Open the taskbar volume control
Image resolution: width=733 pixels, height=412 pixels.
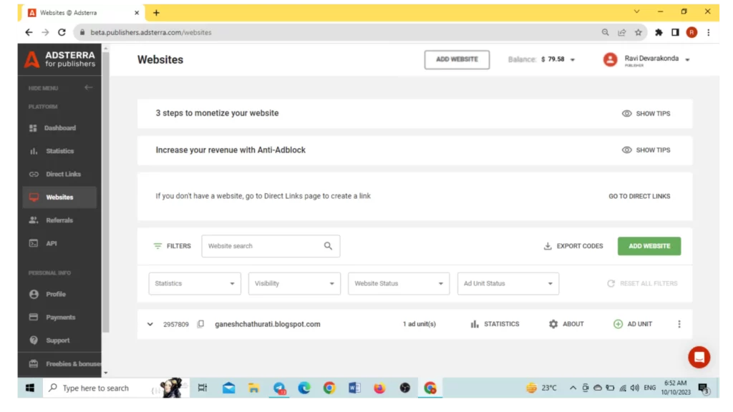pyautogui.click(x=634, y=388)
